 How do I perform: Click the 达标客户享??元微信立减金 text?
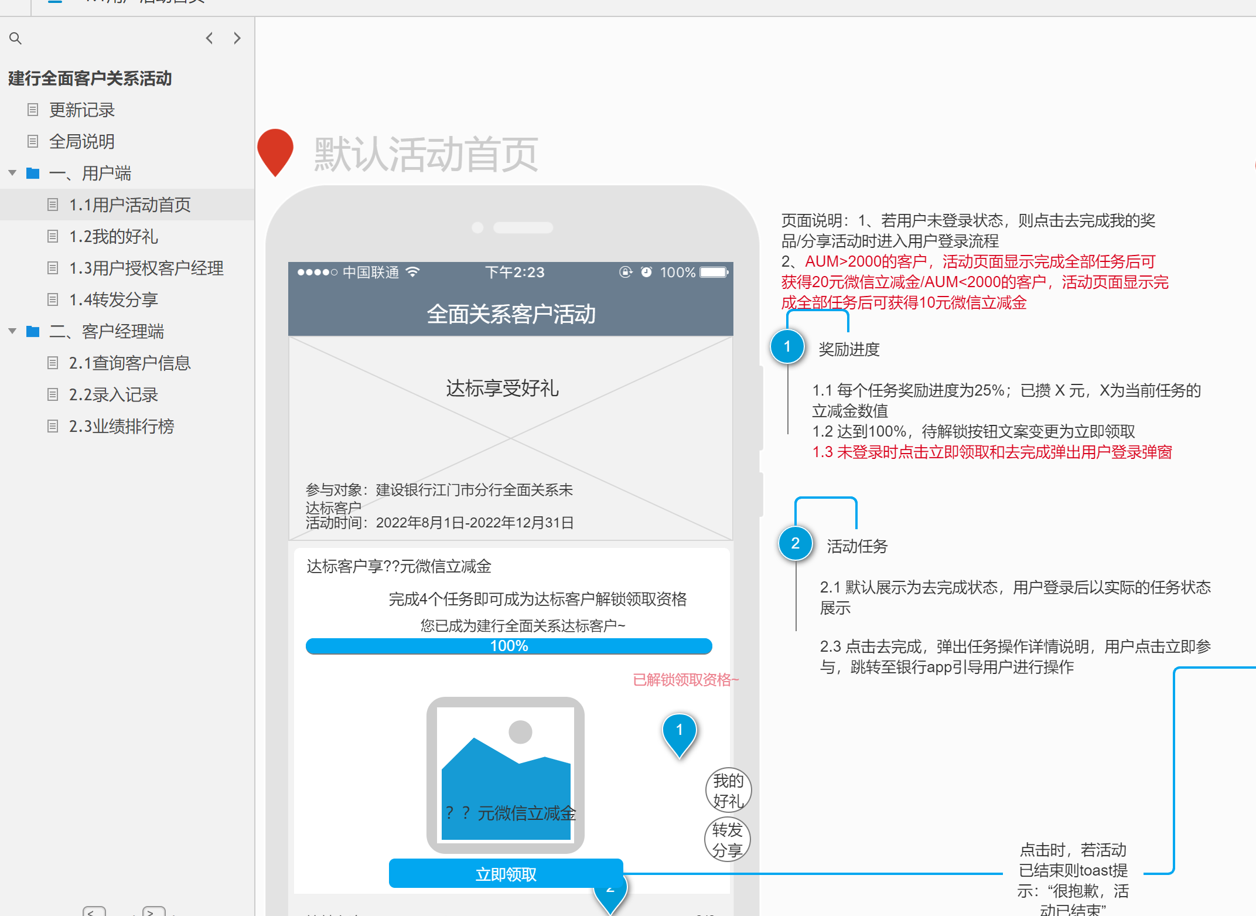point(398,566)
